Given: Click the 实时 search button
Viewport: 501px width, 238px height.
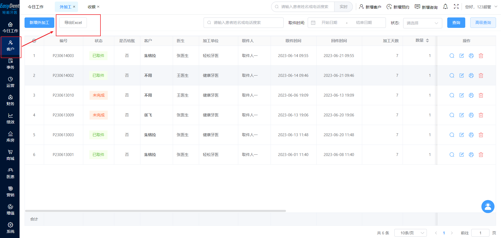Looking at the screenshot, I should point(343,7).
